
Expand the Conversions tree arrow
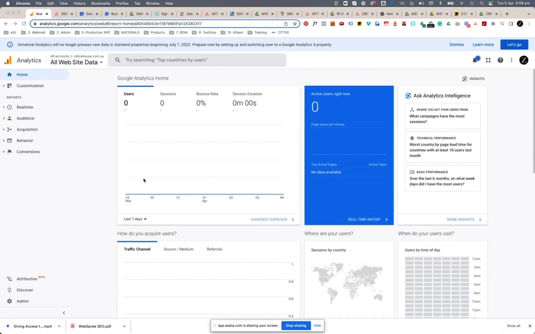tap(4, 152)
